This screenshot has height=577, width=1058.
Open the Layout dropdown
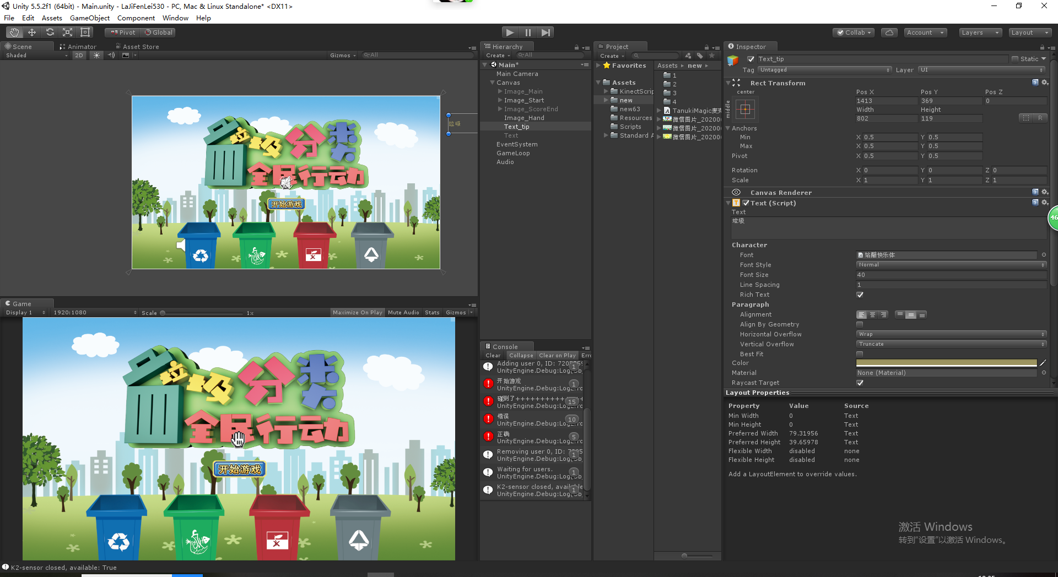point(1030,32)
